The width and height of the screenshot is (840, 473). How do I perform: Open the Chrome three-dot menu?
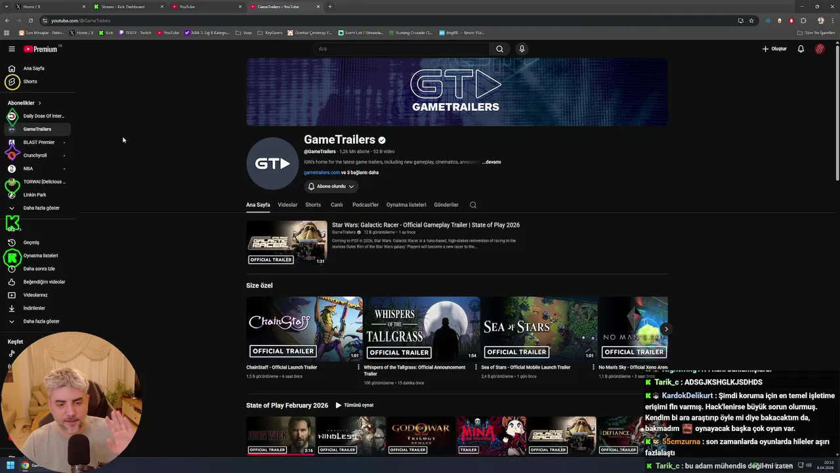[x=832, y=20]
